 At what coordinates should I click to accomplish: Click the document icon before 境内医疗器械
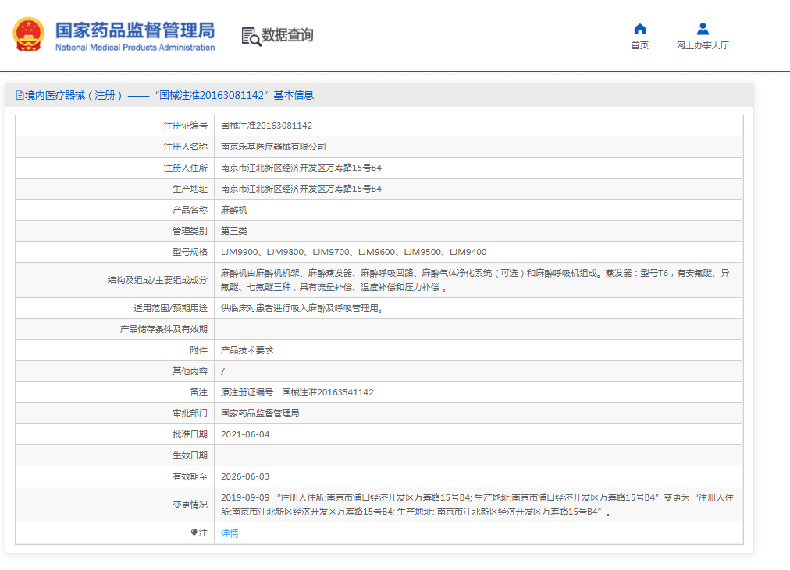click(x=20, y=95)
